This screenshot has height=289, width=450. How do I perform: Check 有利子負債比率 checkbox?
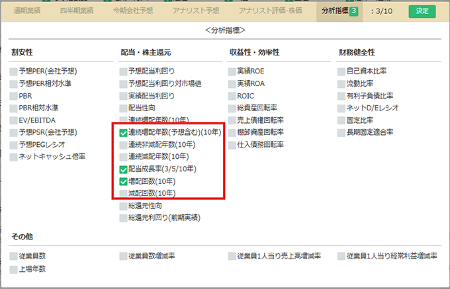(341, 96)
